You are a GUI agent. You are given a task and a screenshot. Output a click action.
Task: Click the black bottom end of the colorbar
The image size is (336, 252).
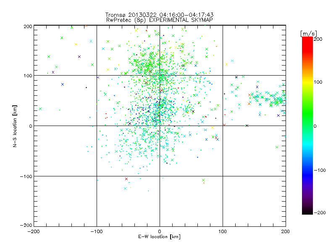pyautogui.click(x=307, y=211)
